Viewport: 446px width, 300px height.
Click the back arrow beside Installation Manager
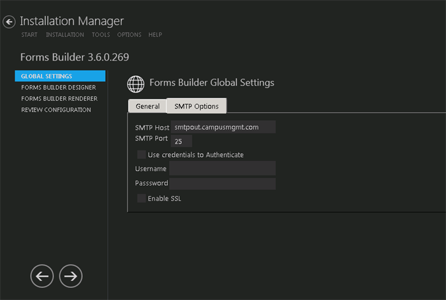coord(9,22)
